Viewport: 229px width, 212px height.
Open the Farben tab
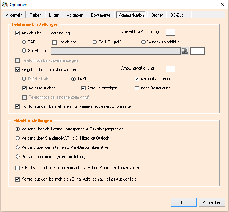pyautogui.click(x=35, y=15)
